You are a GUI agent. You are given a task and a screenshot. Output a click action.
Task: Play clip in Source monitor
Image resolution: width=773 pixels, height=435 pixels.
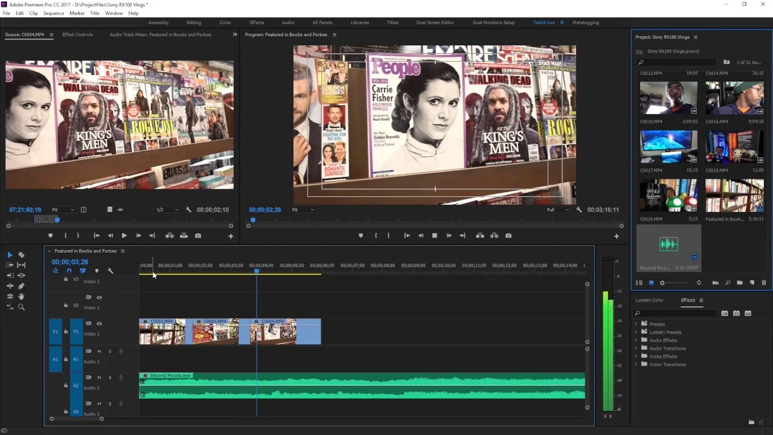[124, 236]
